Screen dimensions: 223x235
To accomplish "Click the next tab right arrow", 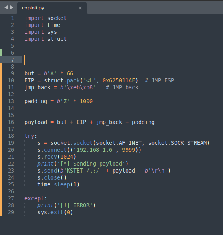I will [x=12, y=7].
